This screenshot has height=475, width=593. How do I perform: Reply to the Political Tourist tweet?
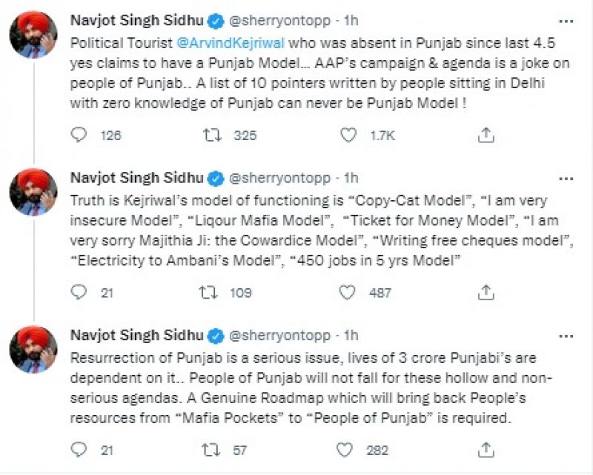click(79, 135)
